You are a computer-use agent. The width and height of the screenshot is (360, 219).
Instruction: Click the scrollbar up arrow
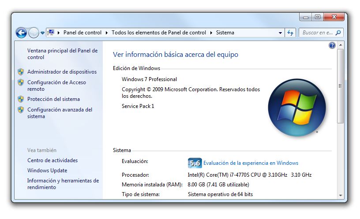pyautogui.click(x=341, y=45)
